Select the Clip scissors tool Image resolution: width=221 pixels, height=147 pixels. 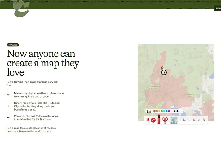pos(165,120)
